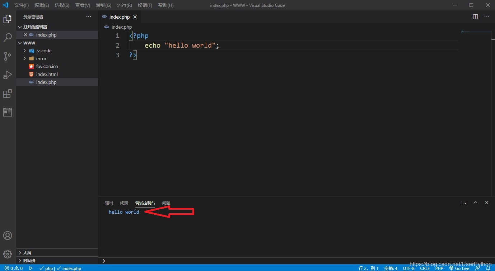Screen dimensions: 495x271
Task: Maximize the bottom panel with up chevron
Action: tap(475, 203)
